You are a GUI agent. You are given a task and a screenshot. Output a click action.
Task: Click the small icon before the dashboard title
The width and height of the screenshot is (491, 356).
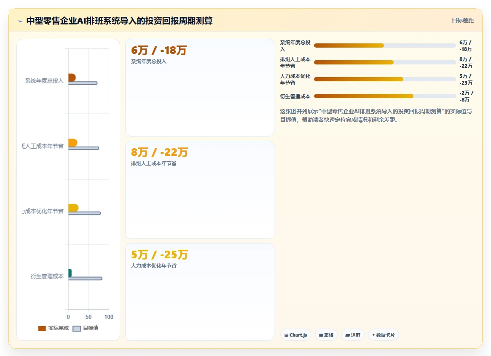point(20,21)
